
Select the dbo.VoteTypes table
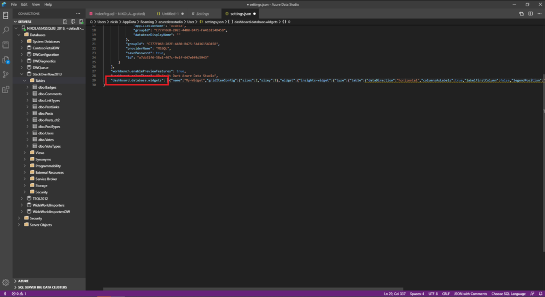49,147
